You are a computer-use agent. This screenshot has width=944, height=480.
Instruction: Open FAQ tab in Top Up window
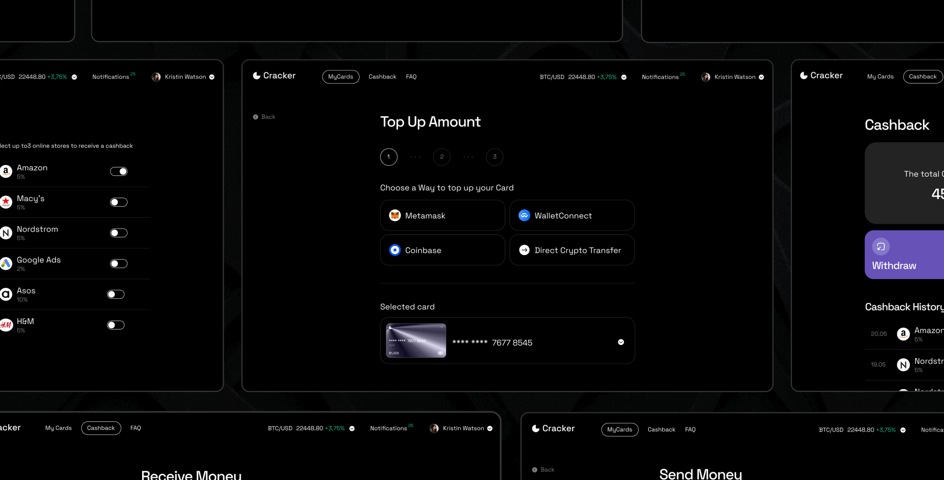[411, 77]
